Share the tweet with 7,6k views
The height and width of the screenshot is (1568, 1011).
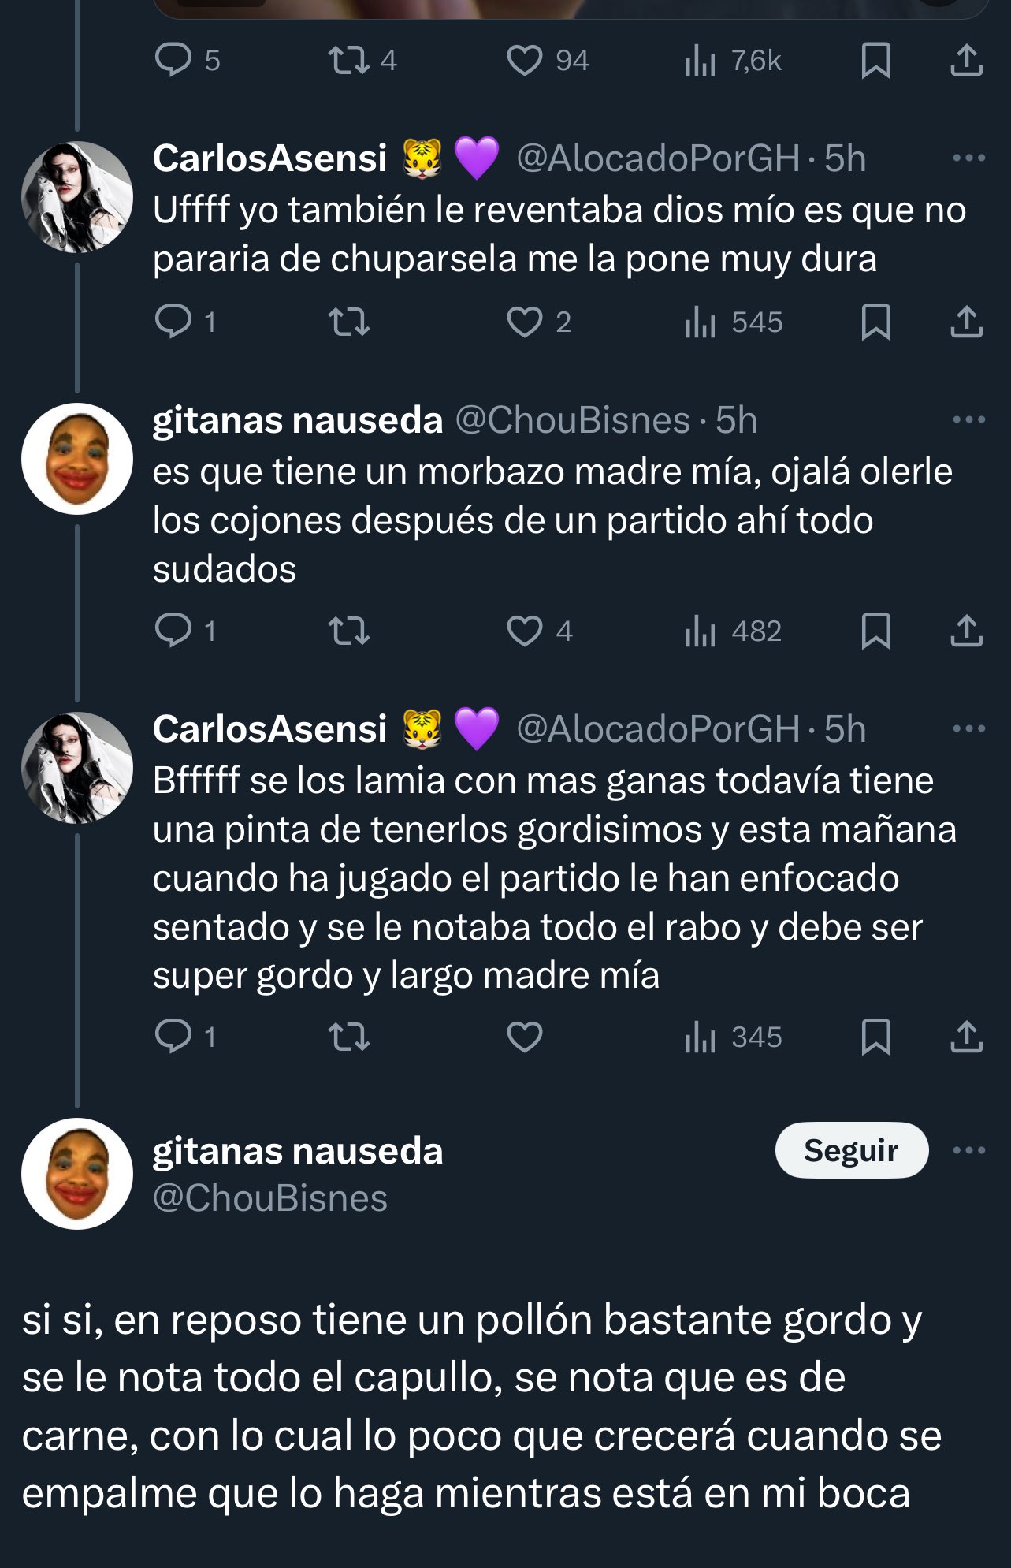966,61
